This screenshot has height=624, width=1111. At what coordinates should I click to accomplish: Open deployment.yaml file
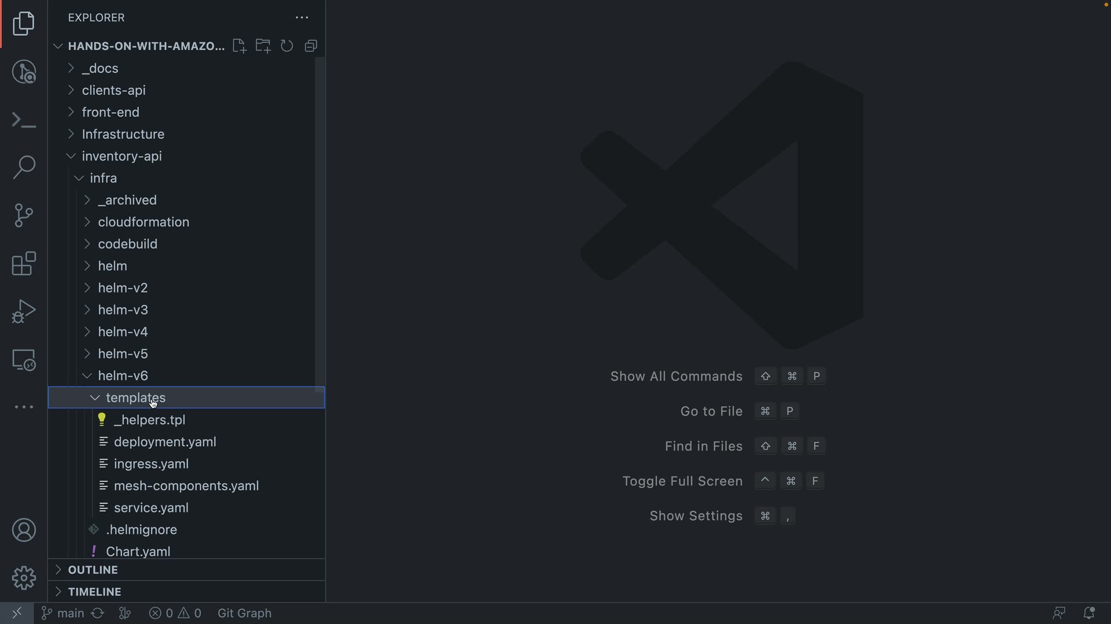165,442
